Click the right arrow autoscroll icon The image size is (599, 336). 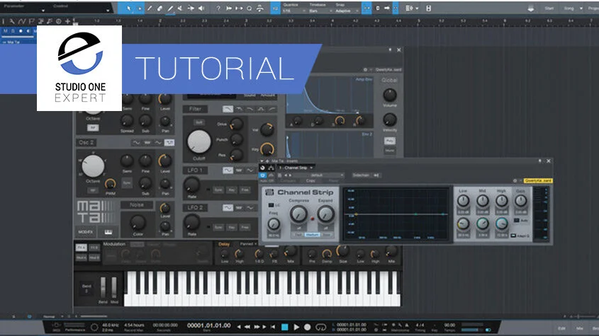386,8
